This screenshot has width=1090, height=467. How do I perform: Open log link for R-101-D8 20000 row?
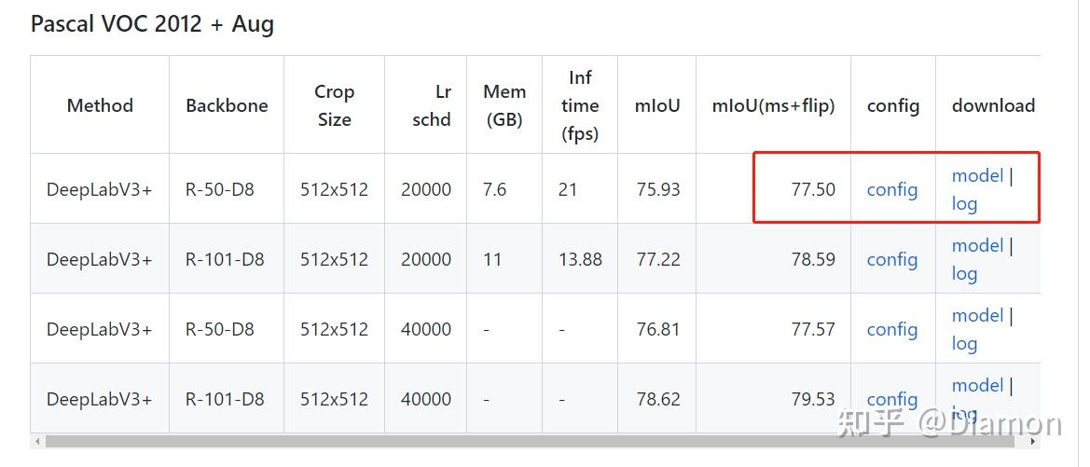[x=965, y=274]
